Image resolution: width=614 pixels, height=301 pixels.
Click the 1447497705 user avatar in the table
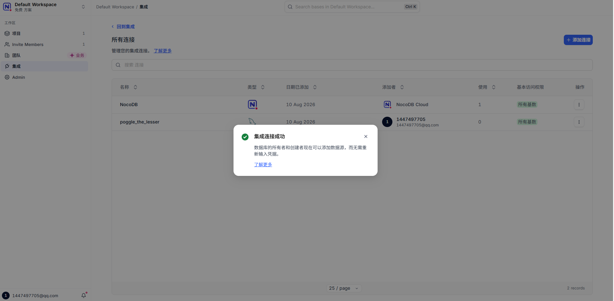[387, 122]
